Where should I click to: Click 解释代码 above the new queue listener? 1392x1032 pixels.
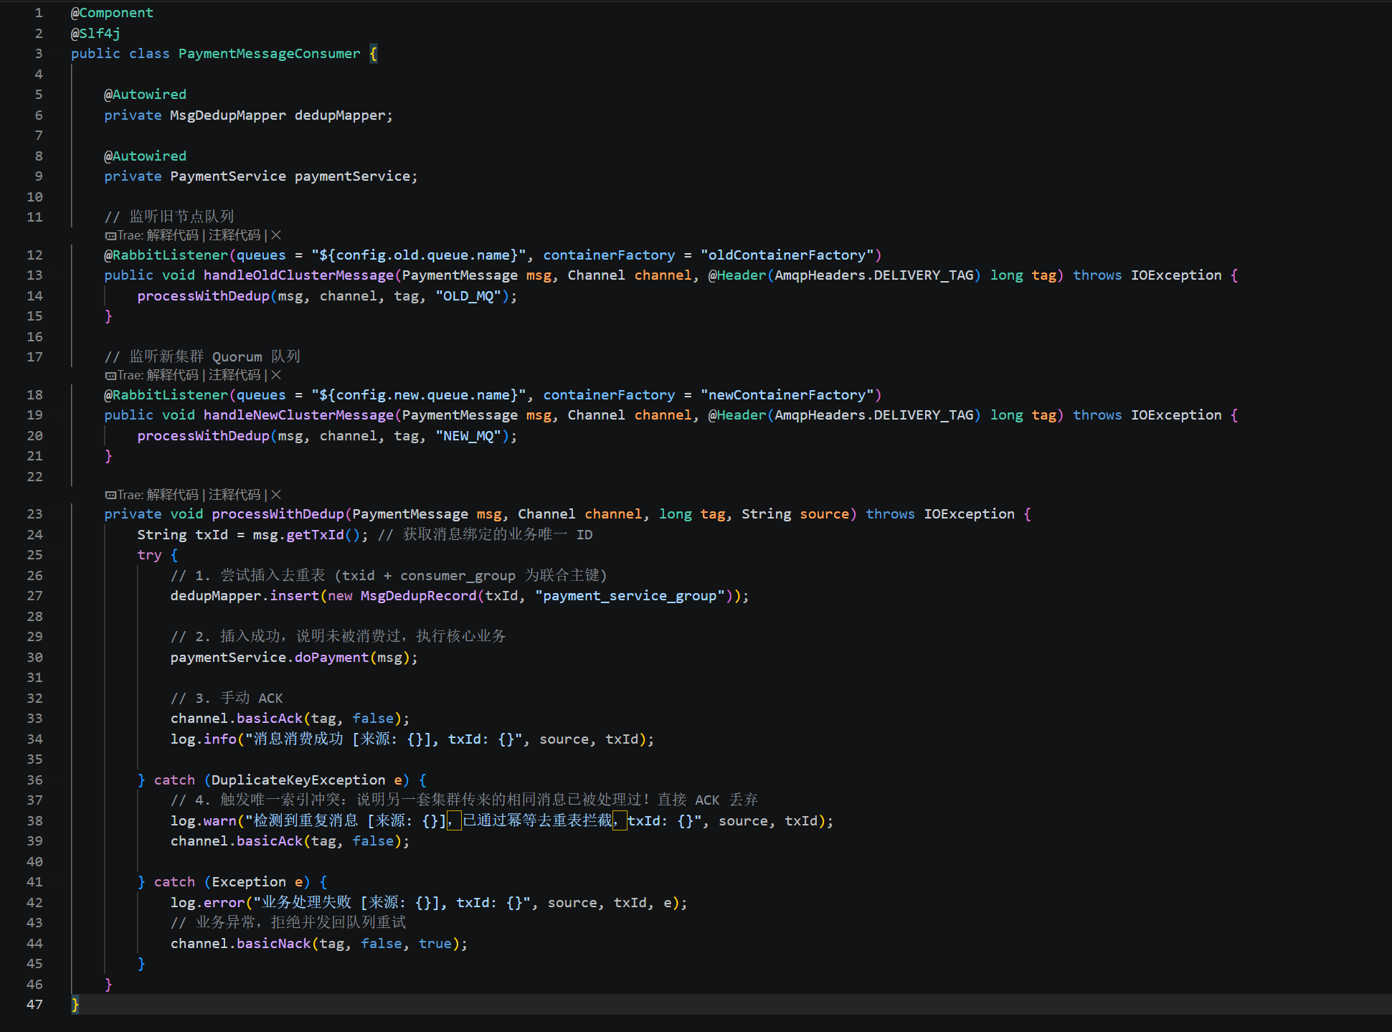point(173,375)
